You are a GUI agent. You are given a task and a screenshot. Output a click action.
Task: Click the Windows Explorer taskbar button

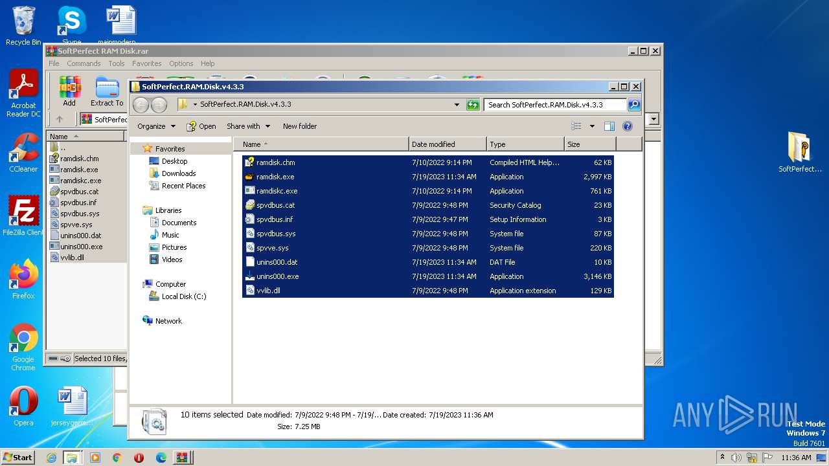[x=72, y=458]
